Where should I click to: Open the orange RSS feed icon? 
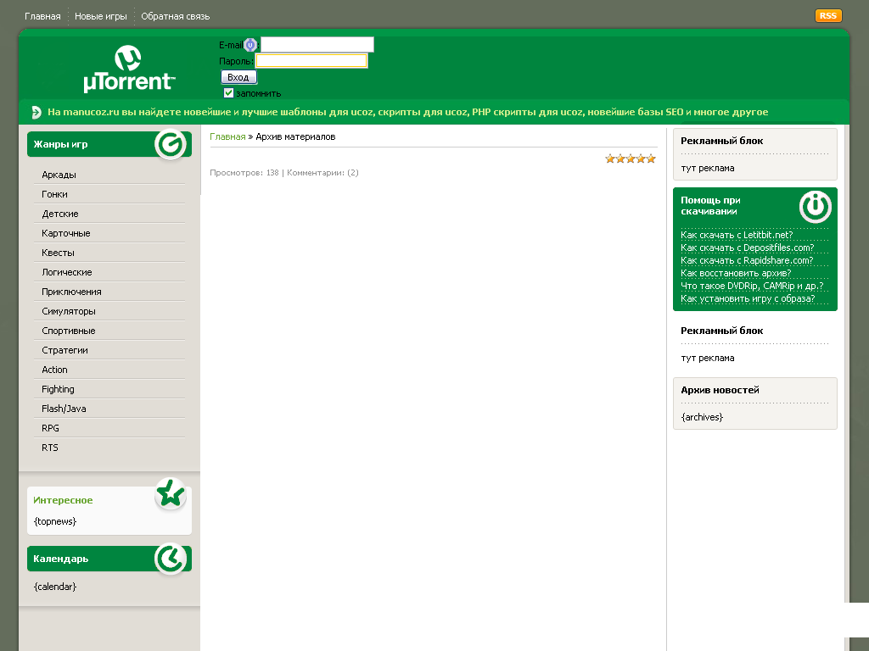pos(828,15)
